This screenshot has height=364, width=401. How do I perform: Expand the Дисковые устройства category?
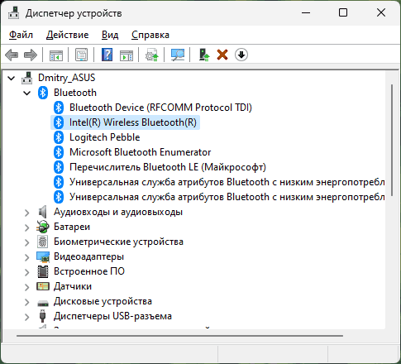click(26, 302)
